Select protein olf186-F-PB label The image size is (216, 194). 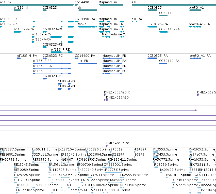click(42, 71)
